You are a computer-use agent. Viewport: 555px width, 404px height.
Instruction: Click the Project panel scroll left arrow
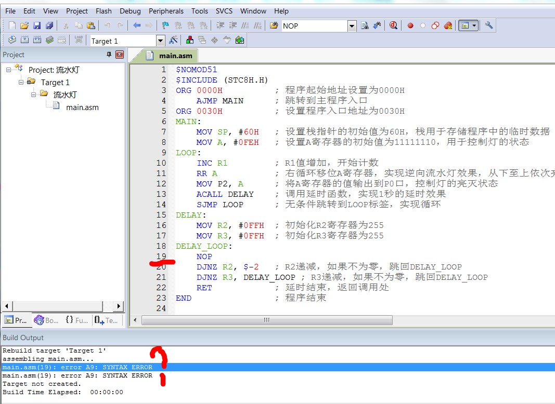7,306
